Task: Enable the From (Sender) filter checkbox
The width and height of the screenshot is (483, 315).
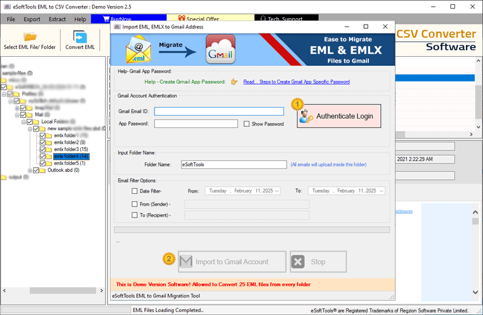Action: (x=135, y=204)
